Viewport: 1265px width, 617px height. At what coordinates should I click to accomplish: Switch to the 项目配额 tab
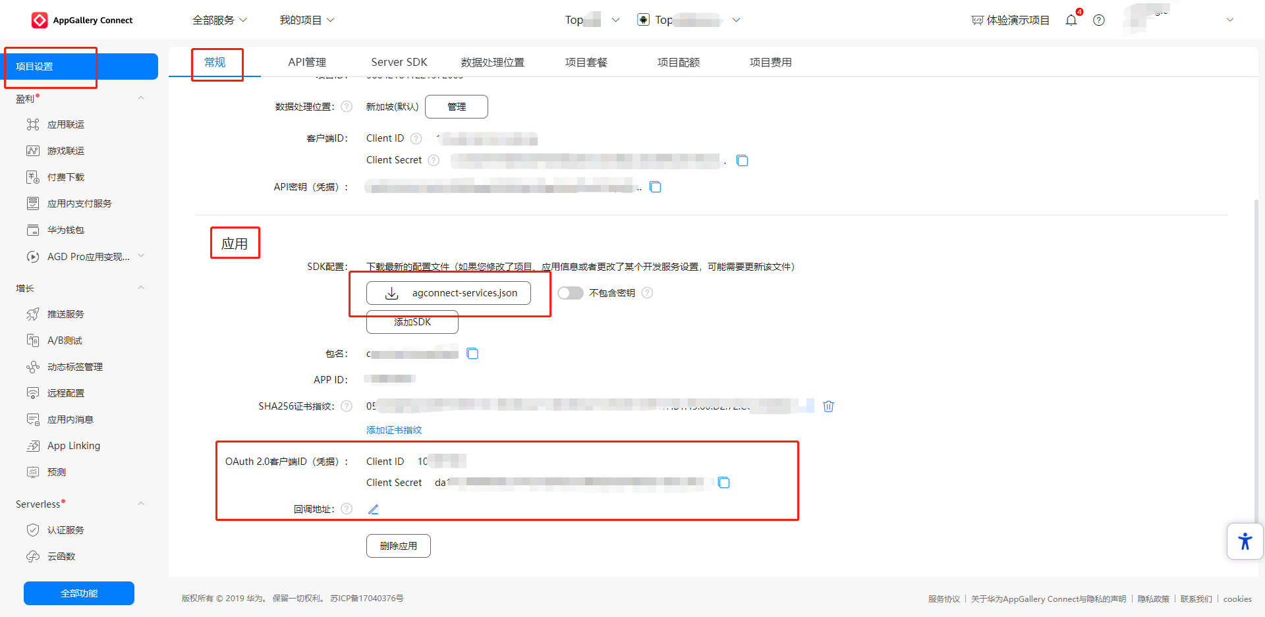point(679,63)
